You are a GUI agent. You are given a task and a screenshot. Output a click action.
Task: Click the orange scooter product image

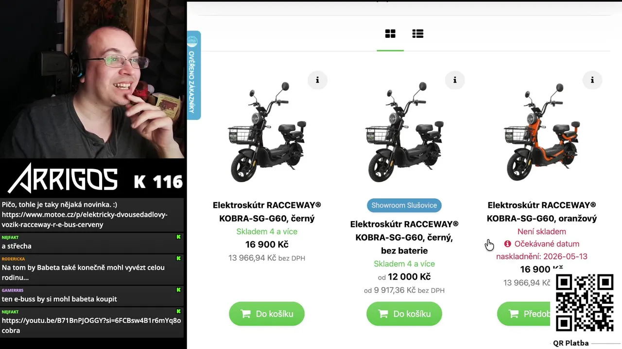pyautogui.click(x=542, y=133)
